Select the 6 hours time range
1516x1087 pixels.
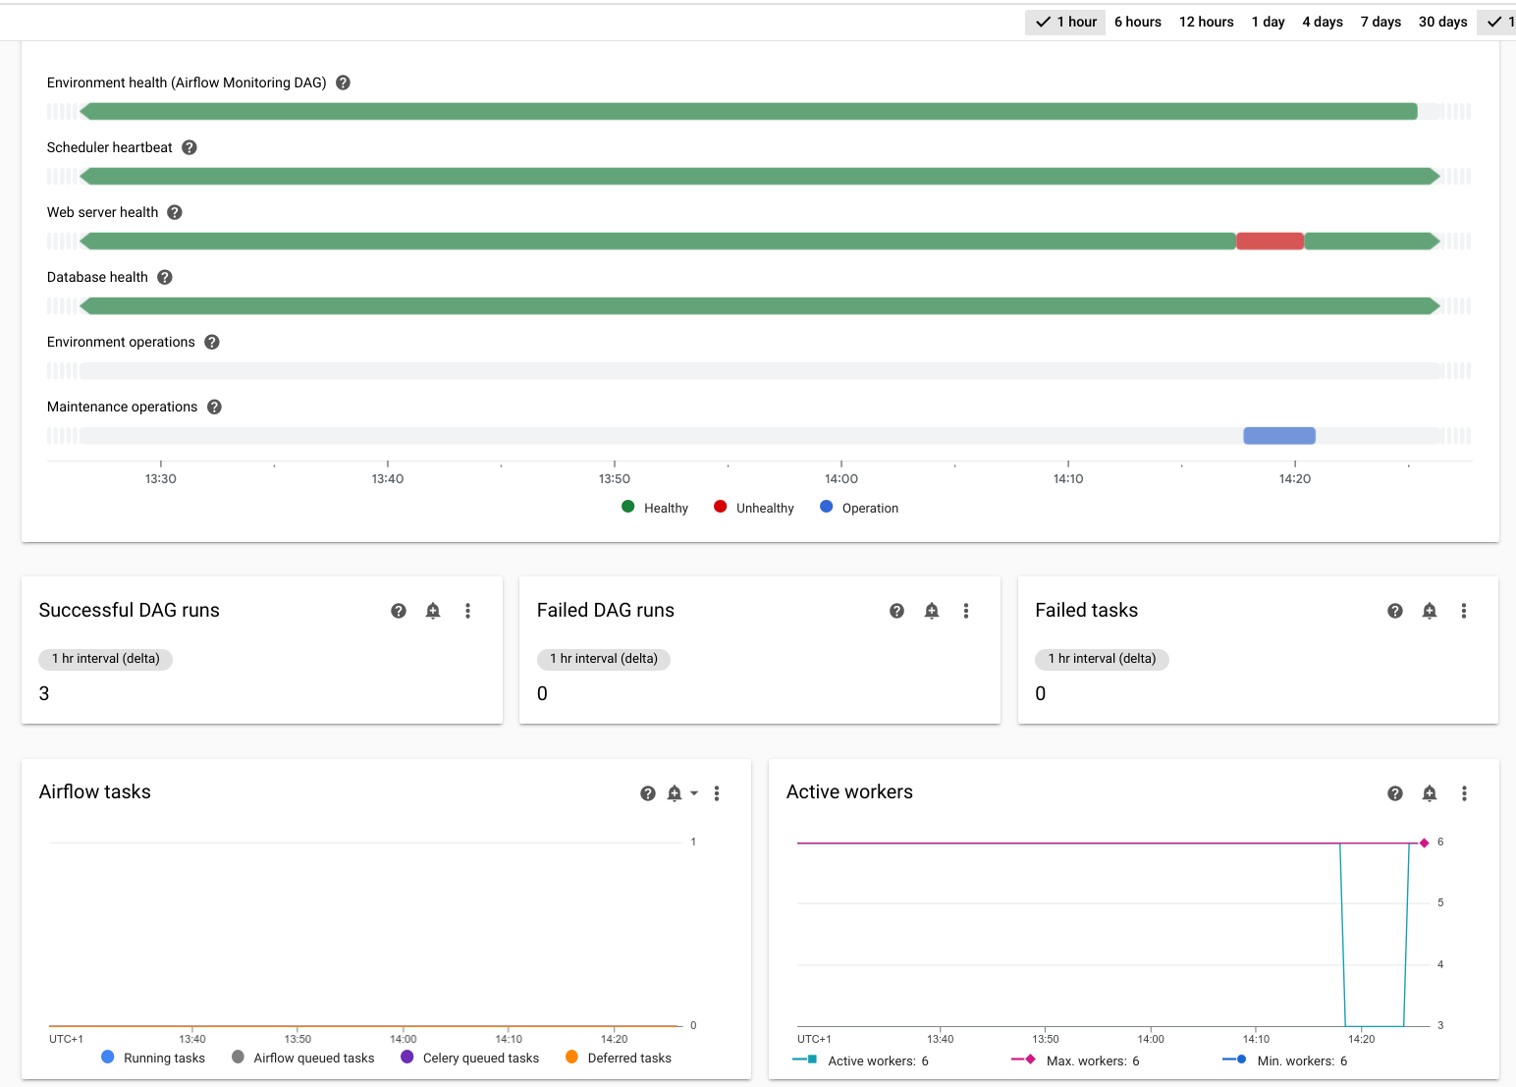1137,22
